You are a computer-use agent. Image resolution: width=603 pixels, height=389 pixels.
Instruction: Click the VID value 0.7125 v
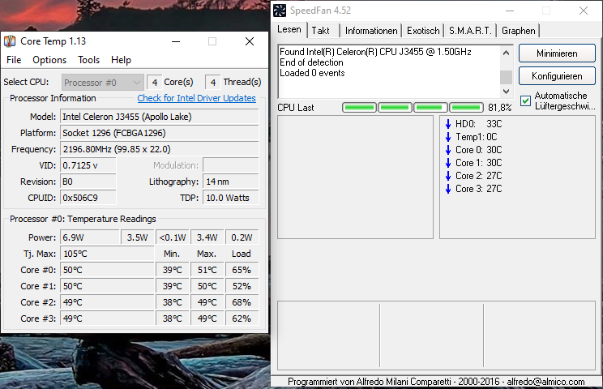pyautogui.click(x=88, y=165)
